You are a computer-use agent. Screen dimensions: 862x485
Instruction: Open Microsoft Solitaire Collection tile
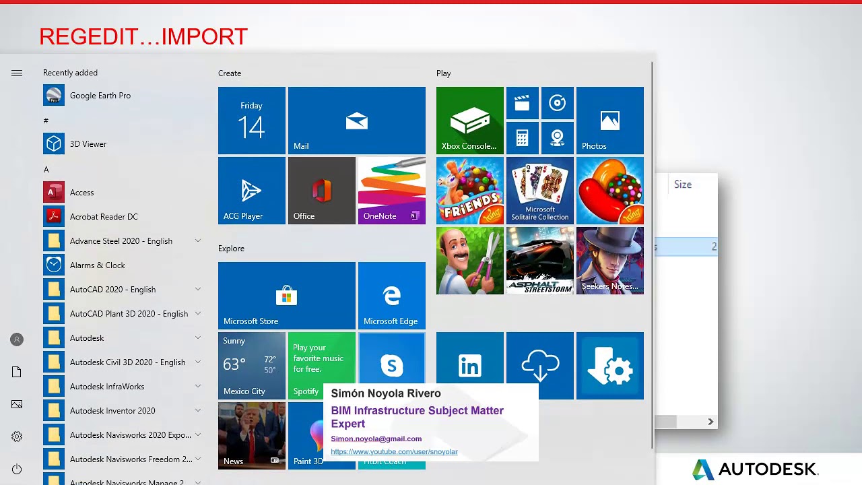click(540, 191)
